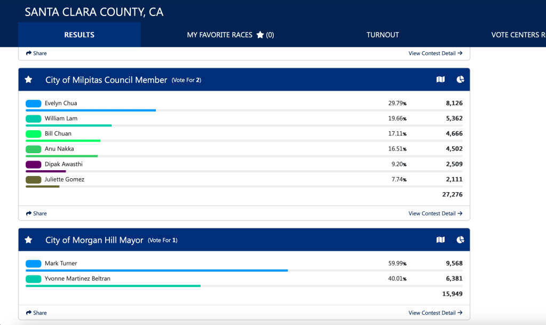546x325 pixels.
Task: View Contest Detail for Morgan Hill Mayor
Action: (435, 313)
